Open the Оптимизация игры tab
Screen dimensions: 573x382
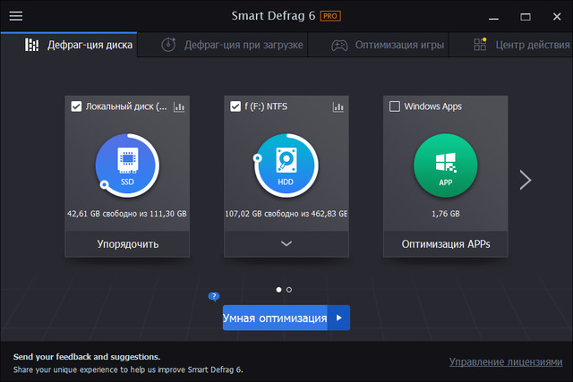tap(387, 45)
